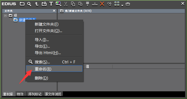The height and width of the screenshot is (99, 187).
Task: Click the properties shapes icon
Action: (x=109, y=4)
